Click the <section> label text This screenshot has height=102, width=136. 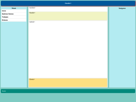[x=32, y=8]
